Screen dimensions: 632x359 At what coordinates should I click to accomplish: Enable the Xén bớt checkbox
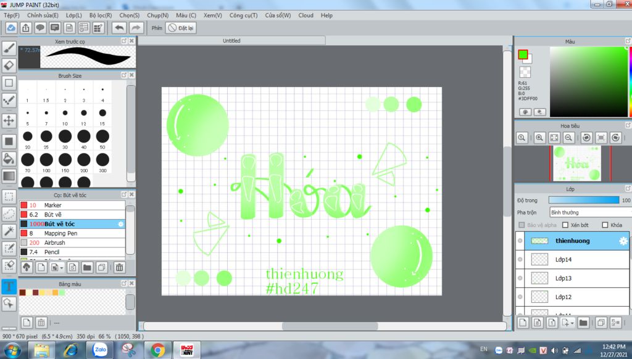click(x=565, y=225)
